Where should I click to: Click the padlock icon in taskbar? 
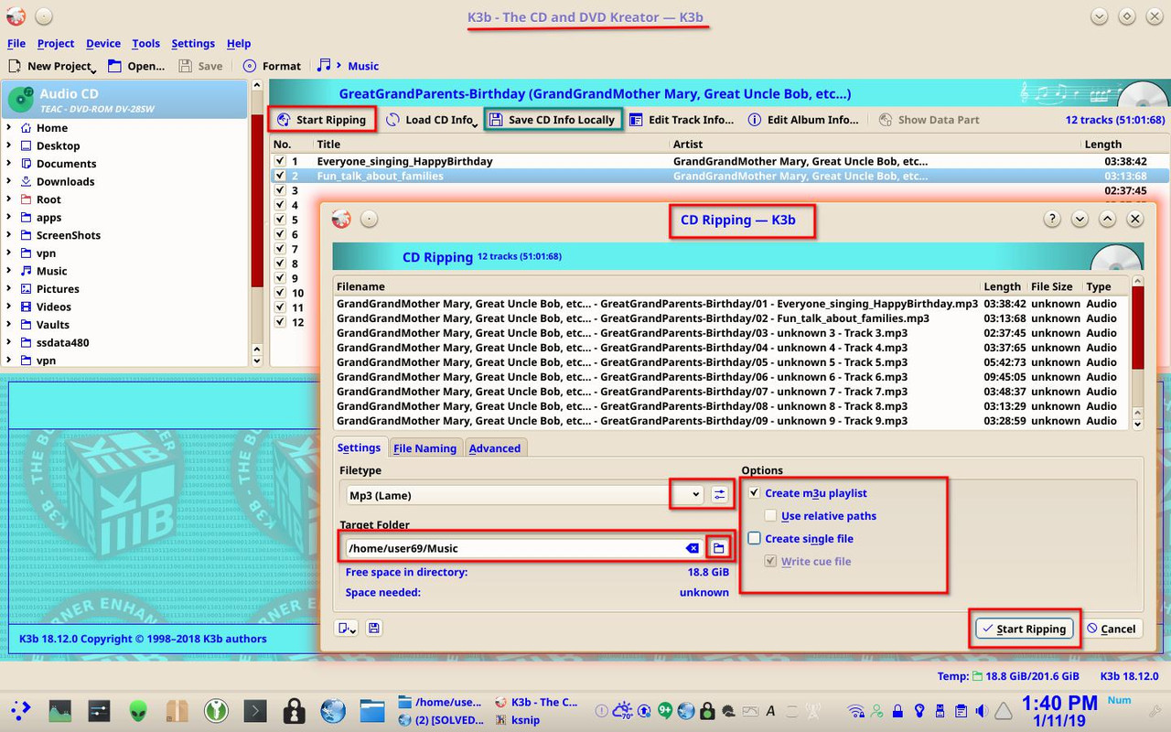pos(294,710)
